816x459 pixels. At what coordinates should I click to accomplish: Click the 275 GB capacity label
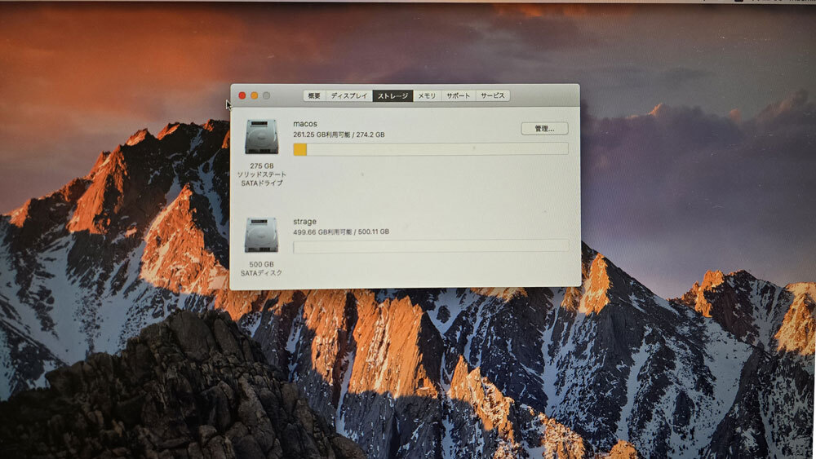262,166
